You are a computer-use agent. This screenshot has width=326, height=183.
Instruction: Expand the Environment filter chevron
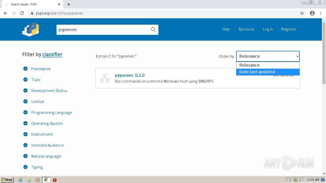25,134
